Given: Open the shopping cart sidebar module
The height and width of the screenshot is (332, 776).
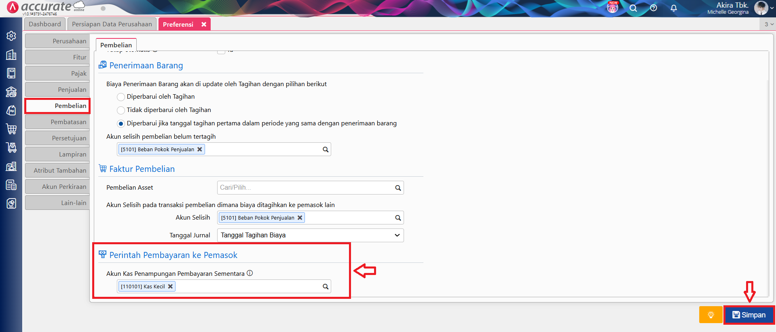Looking at the screenshot, I should tap(11, 129).
